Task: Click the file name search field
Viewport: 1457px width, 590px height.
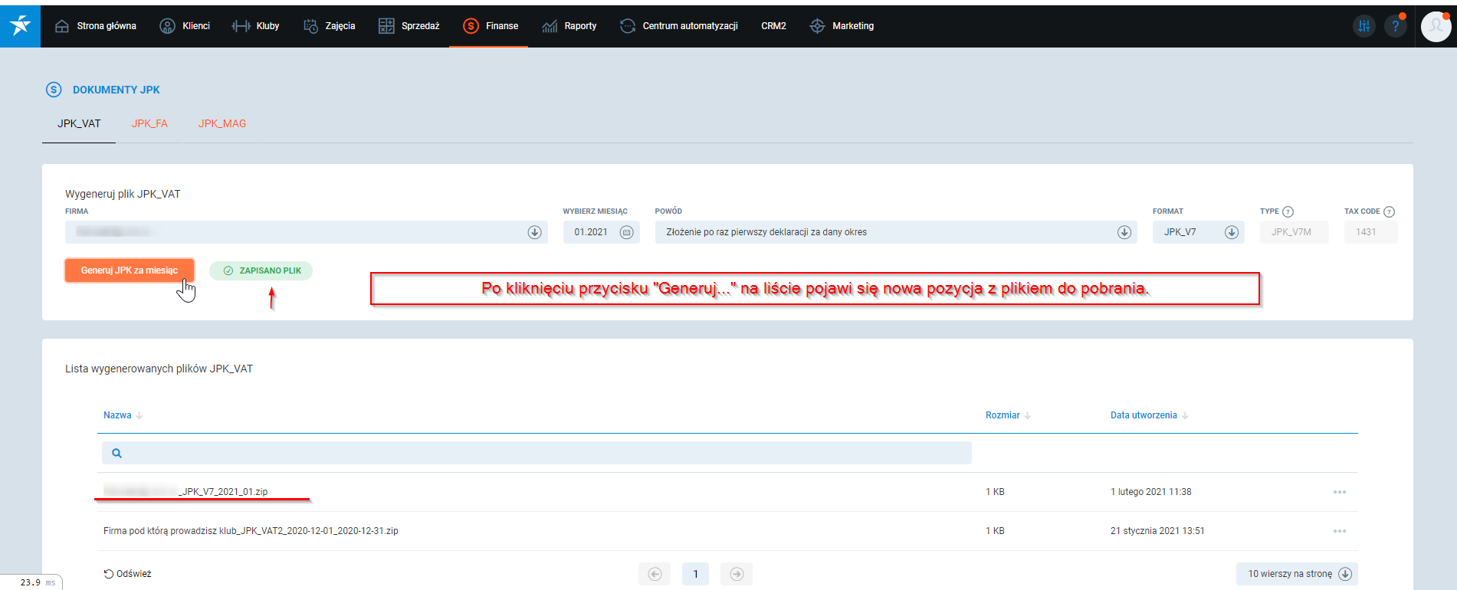Action: point(537,453)
